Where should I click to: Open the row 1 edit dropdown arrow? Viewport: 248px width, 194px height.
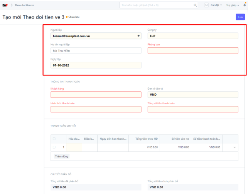[235, 147]
